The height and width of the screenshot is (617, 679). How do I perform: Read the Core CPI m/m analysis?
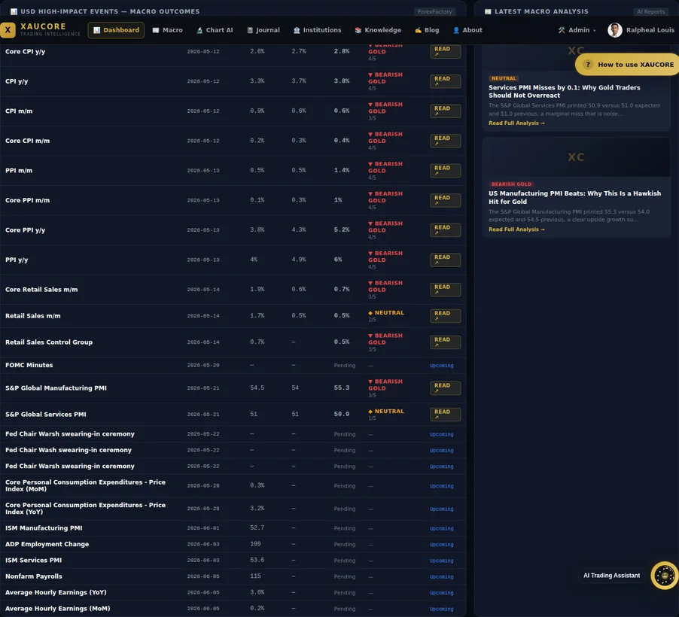click(x=445, y=141)
